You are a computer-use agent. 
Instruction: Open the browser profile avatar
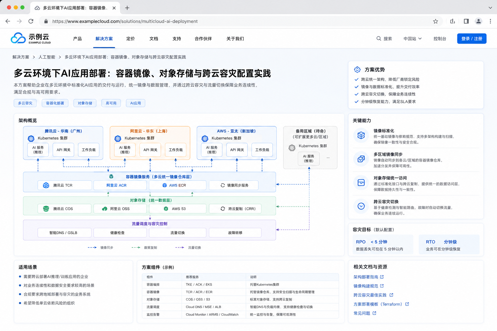click(x=479, y=21)
